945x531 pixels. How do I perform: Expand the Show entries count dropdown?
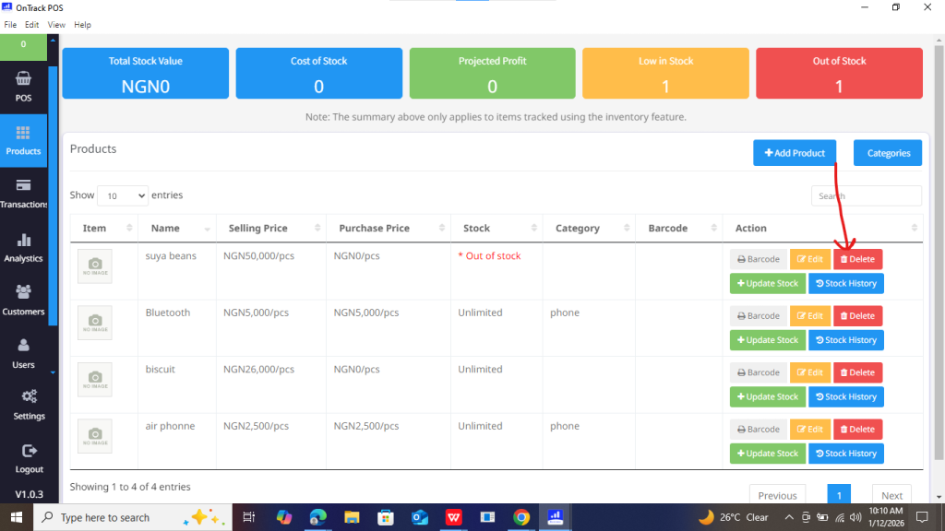click(122, 195)
